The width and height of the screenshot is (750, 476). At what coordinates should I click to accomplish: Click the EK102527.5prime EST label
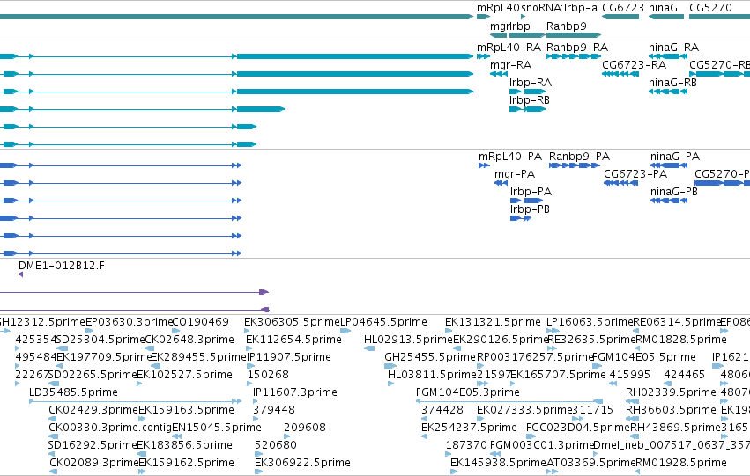pos(184,375)
